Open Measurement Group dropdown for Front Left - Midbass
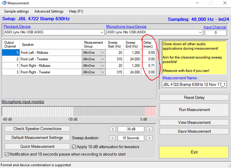 (x=102, y=52)
